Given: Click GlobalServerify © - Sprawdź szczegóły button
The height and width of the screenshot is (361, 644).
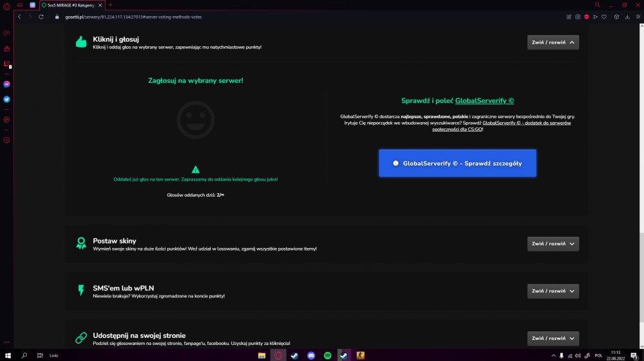Looking at the screenshot, I should tap(457, 163).
